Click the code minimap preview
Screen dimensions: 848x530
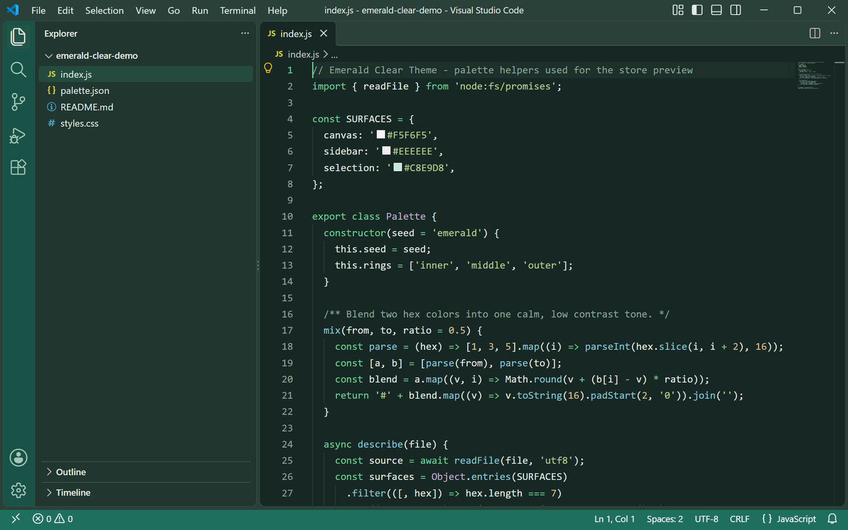click(815, 75)
